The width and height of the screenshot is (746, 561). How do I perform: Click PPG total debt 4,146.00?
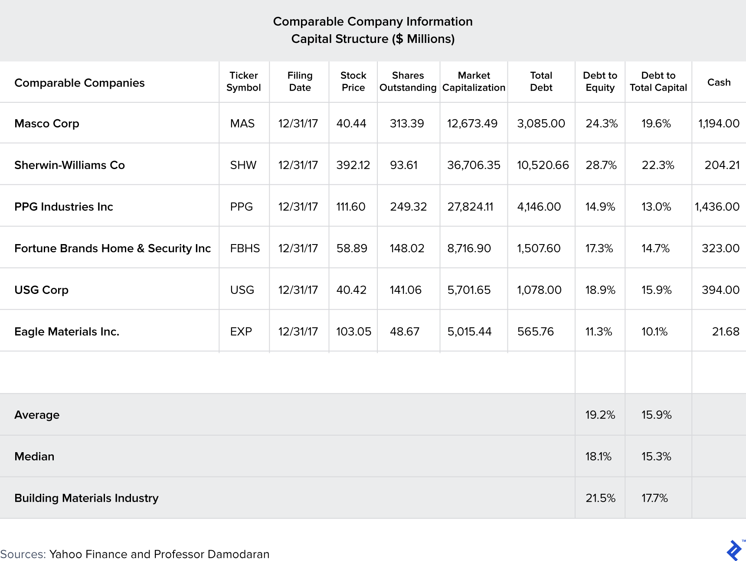(539, 207)
